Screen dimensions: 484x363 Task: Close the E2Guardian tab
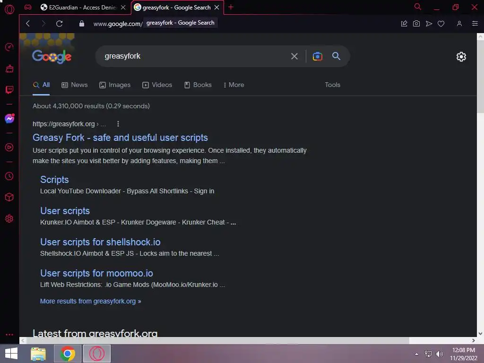click(123, 8)
